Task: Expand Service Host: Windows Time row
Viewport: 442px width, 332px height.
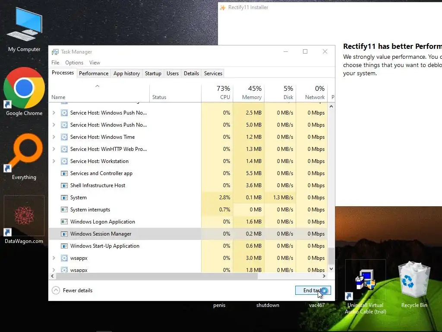Action: [54, 137]
